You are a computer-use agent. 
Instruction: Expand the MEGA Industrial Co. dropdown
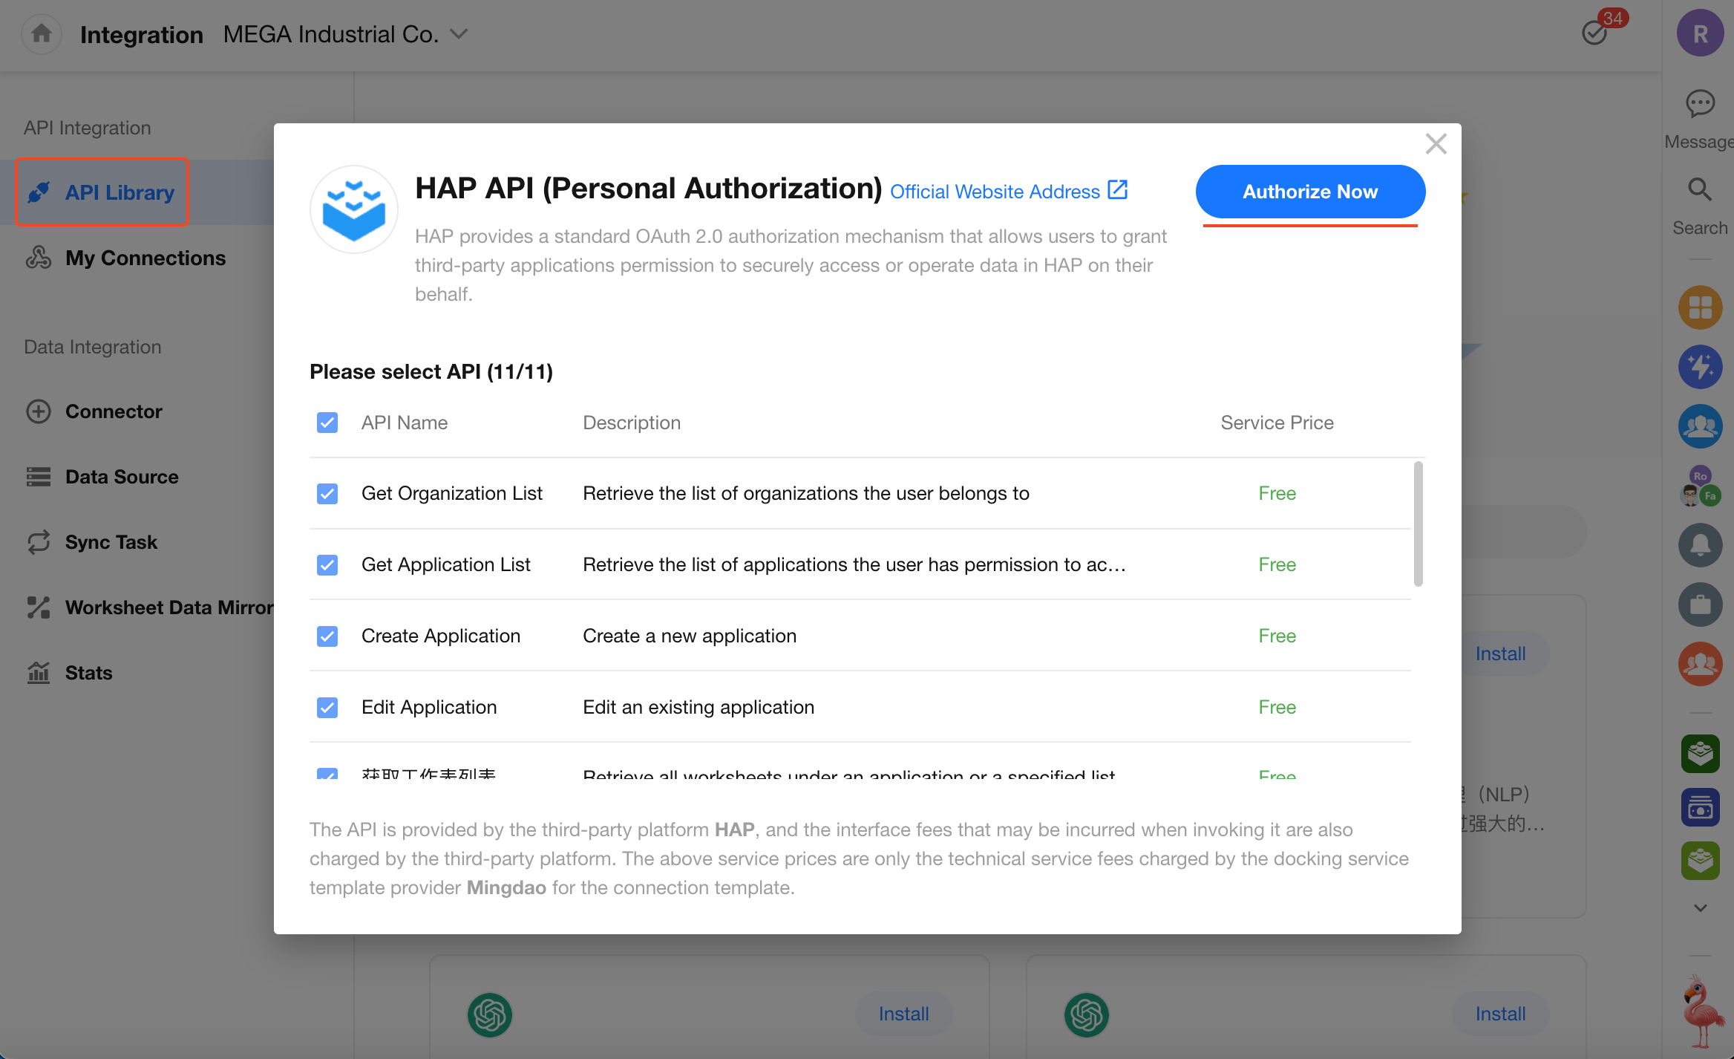(x=459, y=34)
